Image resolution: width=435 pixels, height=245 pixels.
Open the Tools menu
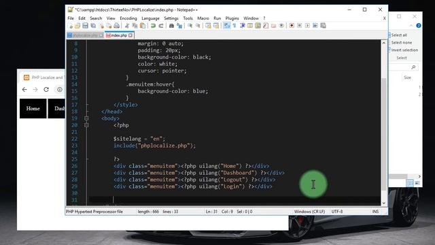188,18
